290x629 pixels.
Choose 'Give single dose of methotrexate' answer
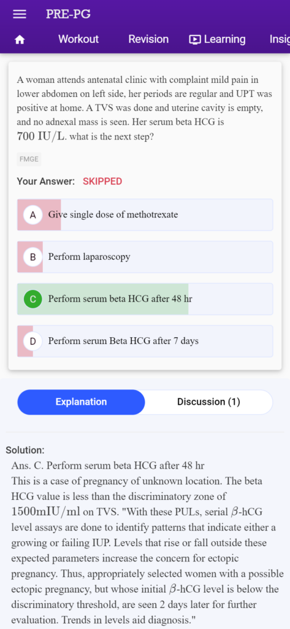[145, 214]
